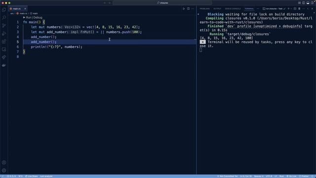Click line number 5 in the gutter
Viewport: 316px width, 178px height.
(18, 42)
